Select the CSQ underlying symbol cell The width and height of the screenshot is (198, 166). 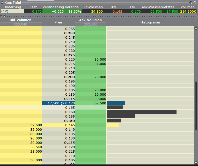click(12, 11)
